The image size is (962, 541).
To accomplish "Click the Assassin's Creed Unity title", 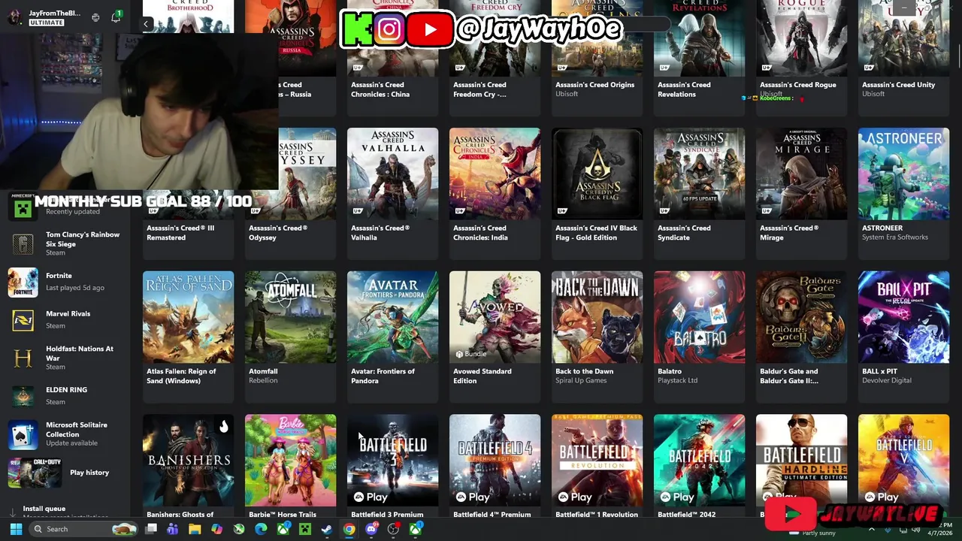I will coord(898,85).
